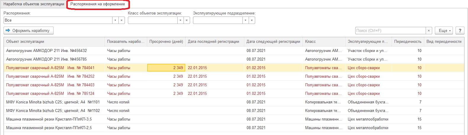Viewport: 468px width, 135px height.
Task: Select the Автопогрузчик АМКОДОР Инв. №456432 row
Action: click(46, 51)
